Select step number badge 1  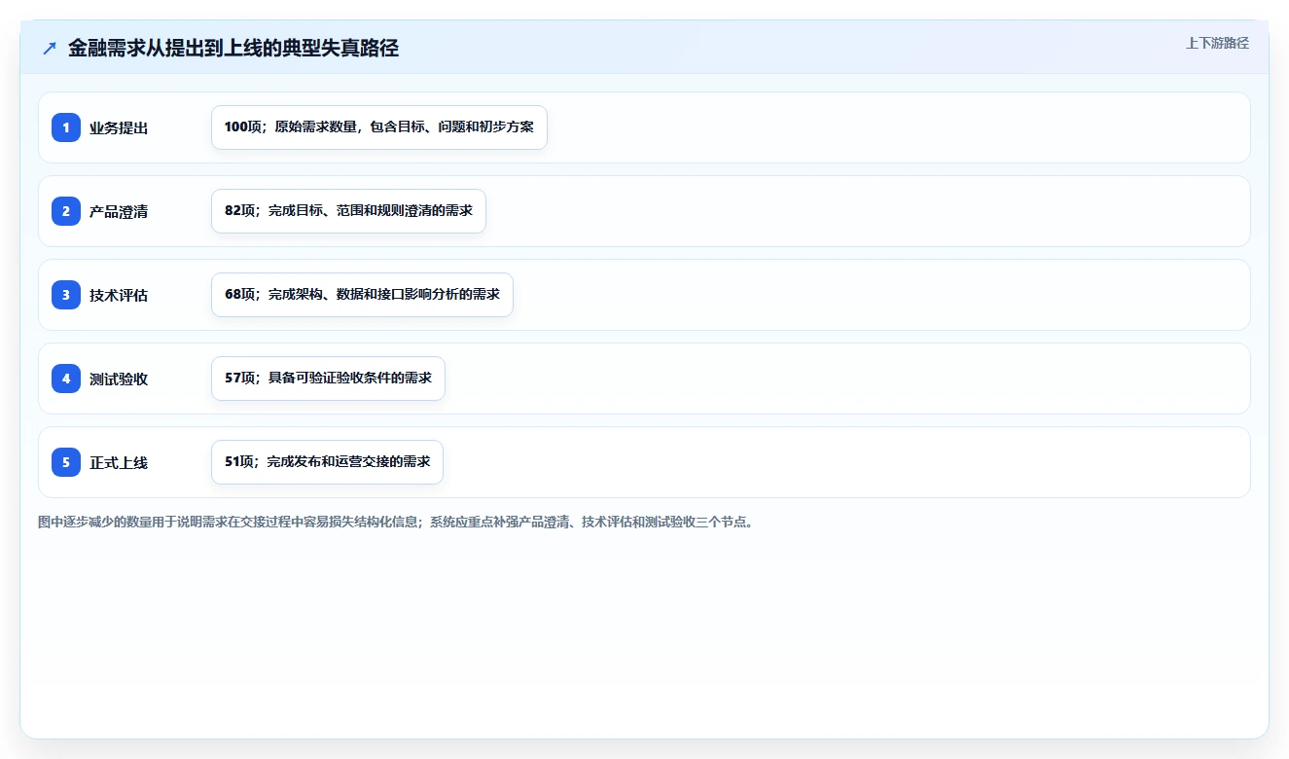pyautogui.click(x=66, y=127)
